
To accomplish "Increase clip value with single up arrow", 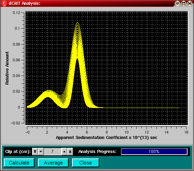I will point(64,152).
